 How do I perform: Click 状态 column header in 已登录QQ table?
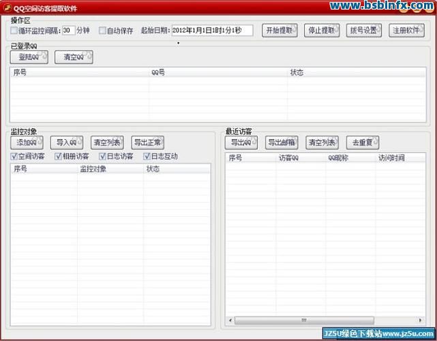[357, 72]
